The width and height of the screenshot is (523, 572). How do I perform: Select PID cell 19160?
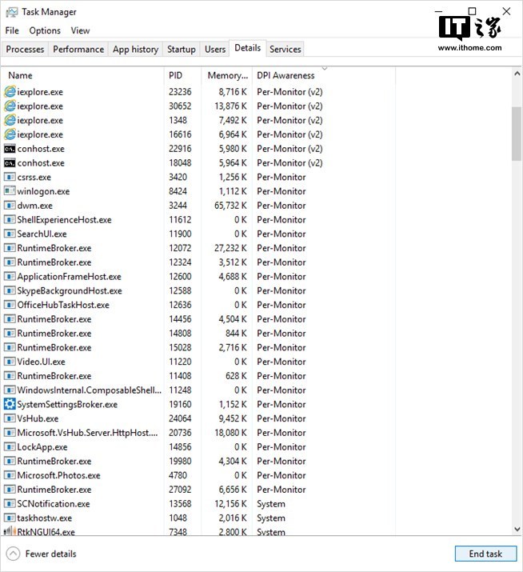pyautogui.click(x=180, y=404)
